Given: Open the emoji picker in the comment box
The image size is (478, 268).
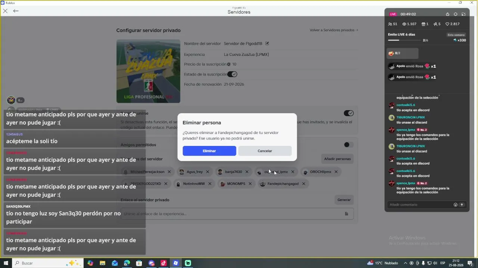Looking at the screenshot, I should pyautogui.click(x=456, y=205).
